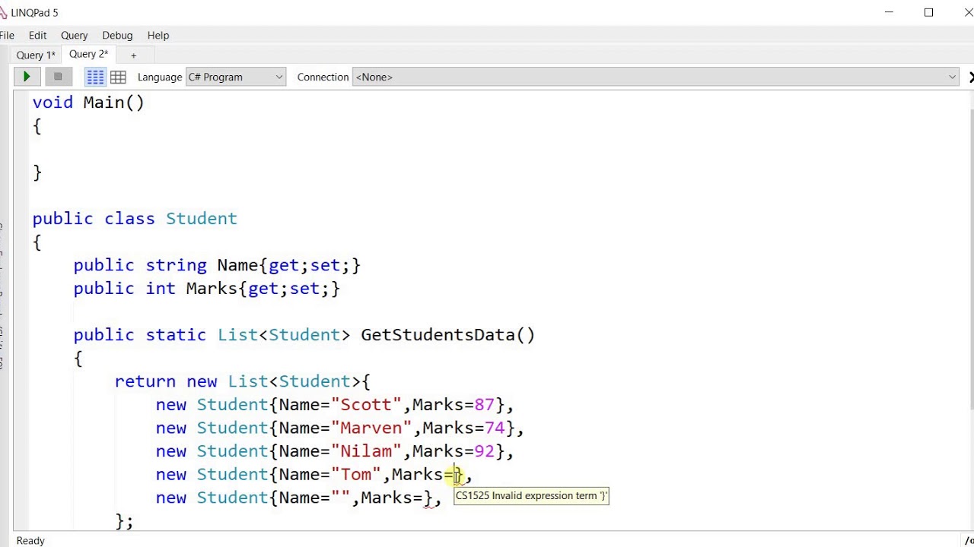Switch results to rich text view icon
The width and height of the screenshot is (974, 547).
(95, 77)
